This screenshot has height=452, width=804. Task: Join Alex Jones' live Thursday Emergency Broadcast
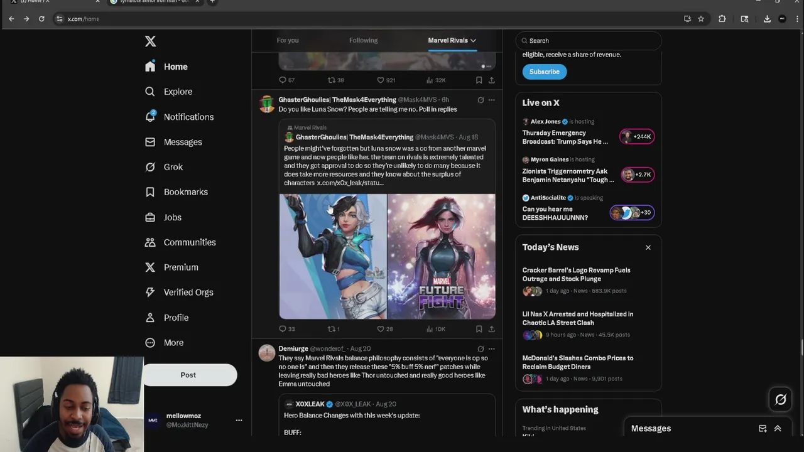(x=589, y=132)
